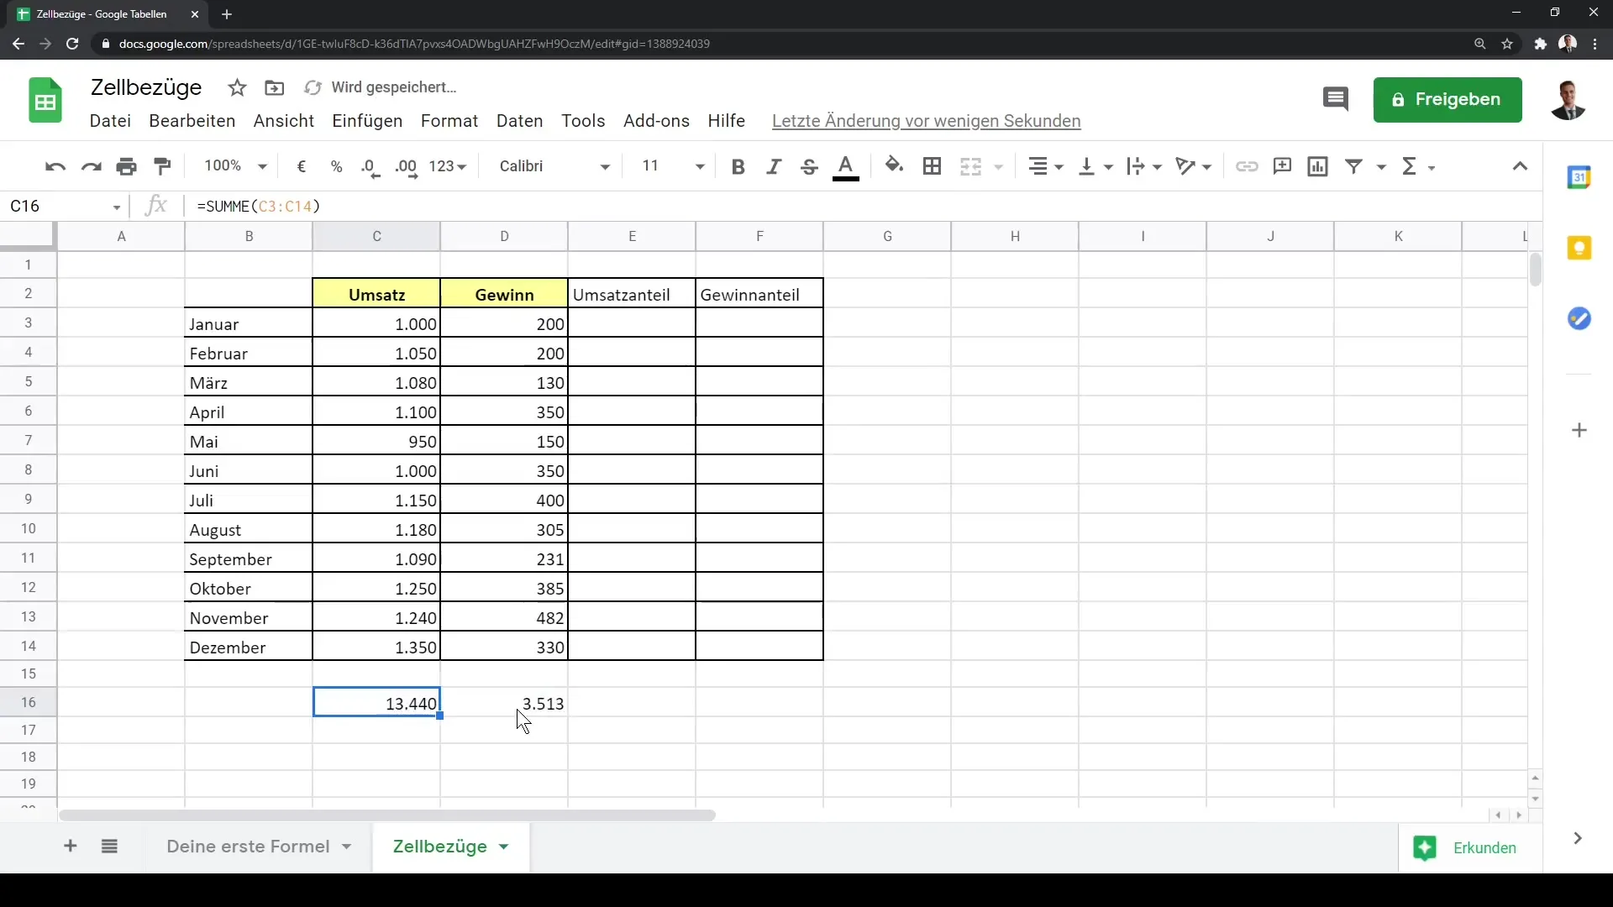Click the horizontal scrollbar of the sheet
This screenshot has height=907, width=1613.
pyautogui.click(x=387, y=815)
